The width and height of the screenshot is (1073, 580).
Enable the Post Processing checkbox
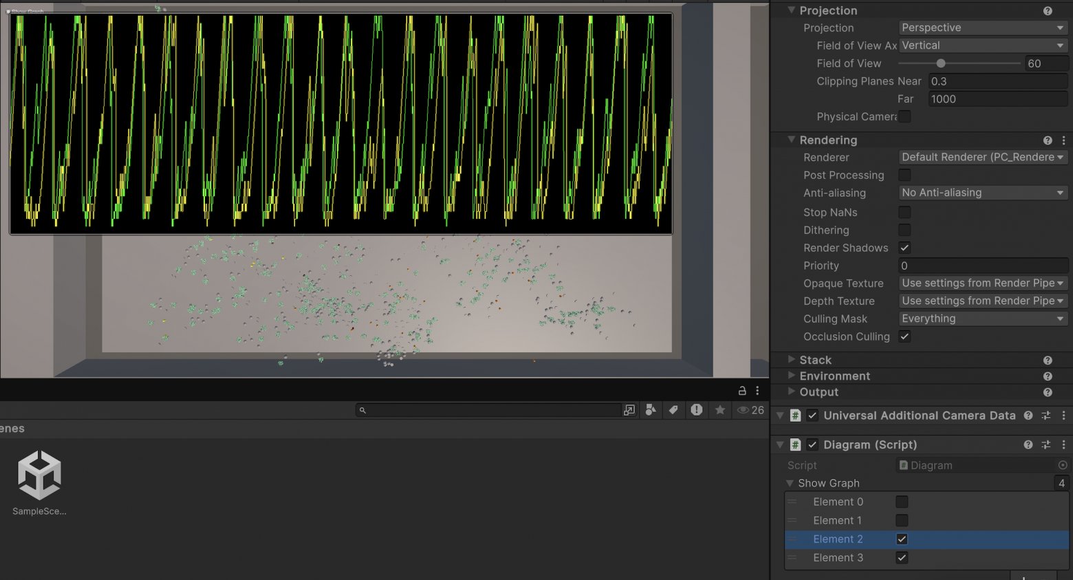904,175
